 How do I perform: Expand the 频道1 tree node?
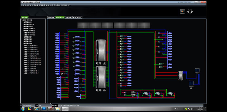pos(23,37)
